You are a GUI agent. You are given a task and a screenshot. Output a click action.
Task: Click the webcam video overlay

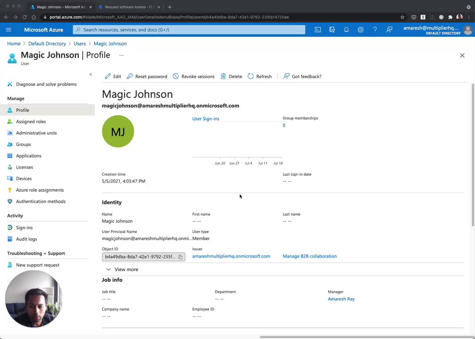click(34, 299)
